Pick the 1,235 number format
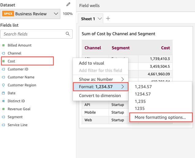Viewport: 195px width, 158px height. pyautogui.click(x=140, y=101)
